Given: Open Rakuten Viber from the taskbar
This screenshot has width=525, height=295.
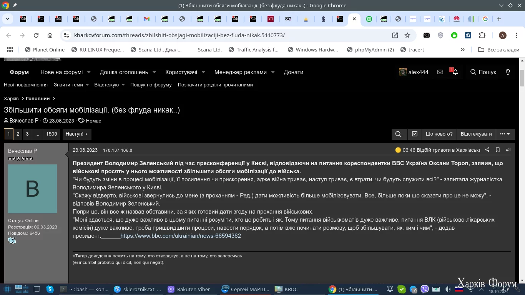Looking at the screenshot, I should pos(189,289).
